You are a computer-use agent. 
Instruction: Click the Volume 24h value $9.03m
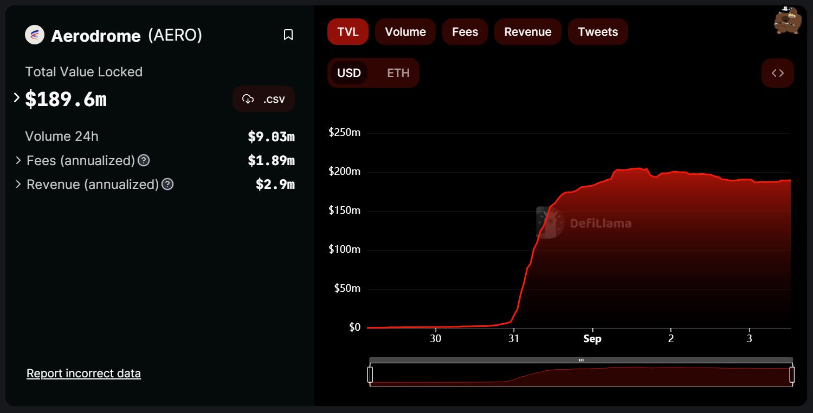click(x=271, y=137)
